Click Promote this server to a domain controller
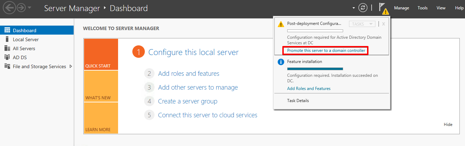The height and width of the screenshot is (146, 465). click(x=326, y=51)
